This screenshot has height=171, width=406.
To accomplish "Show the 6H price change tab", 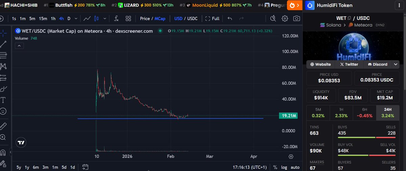I will (364, 113).
